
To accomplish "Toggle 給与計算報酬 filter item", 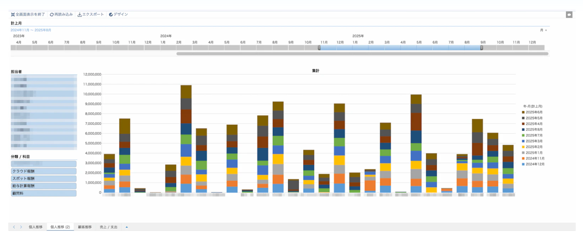I will pos(44,186).
